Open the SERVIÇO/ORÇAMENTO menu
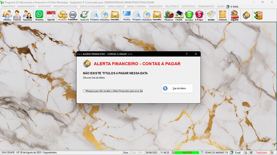Image resolution: width=277 pixels, height=155 pixels. point(92,7)
